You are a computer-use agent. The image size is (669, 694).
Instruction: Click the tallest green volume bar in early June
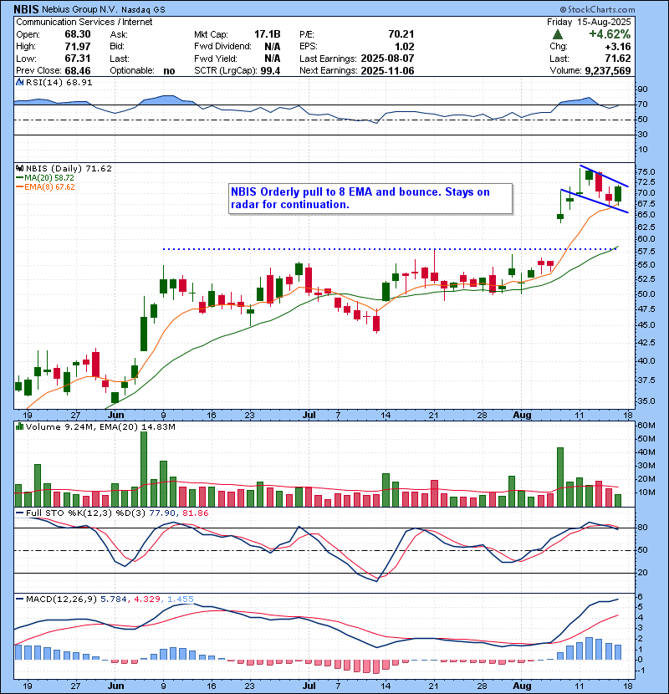(x=144, y=469)
